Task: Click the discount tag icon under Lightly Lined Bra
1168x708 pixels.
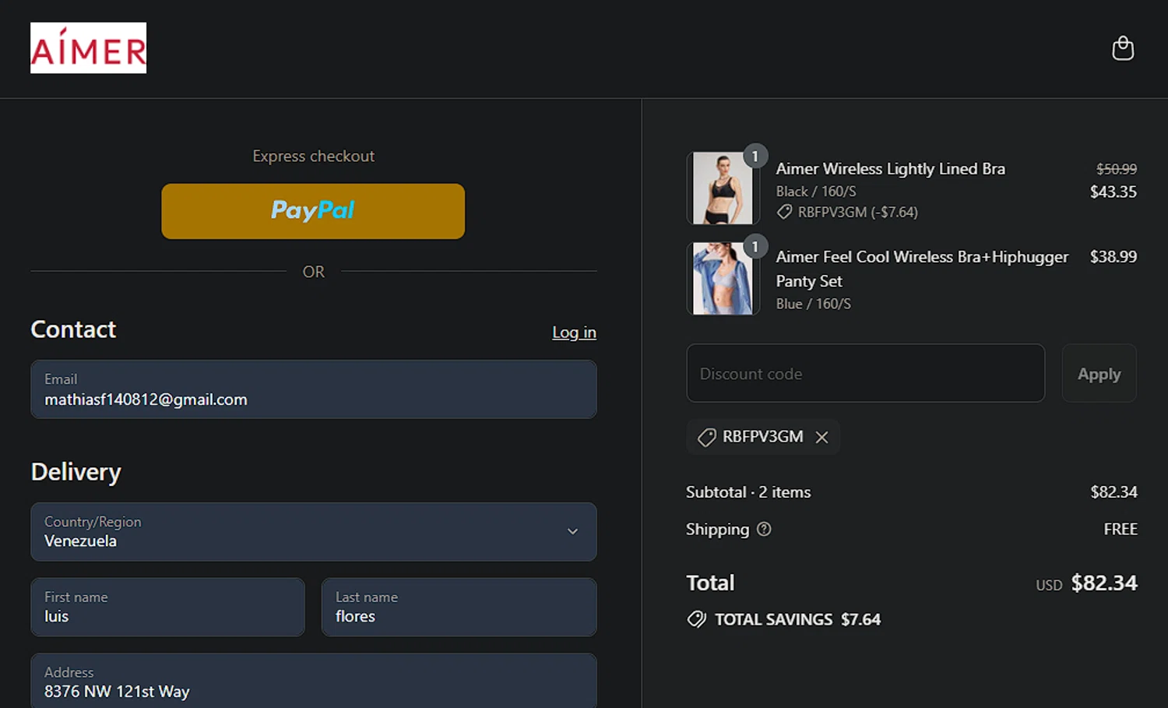Action: pyautogui.click(x=784, y=212)
